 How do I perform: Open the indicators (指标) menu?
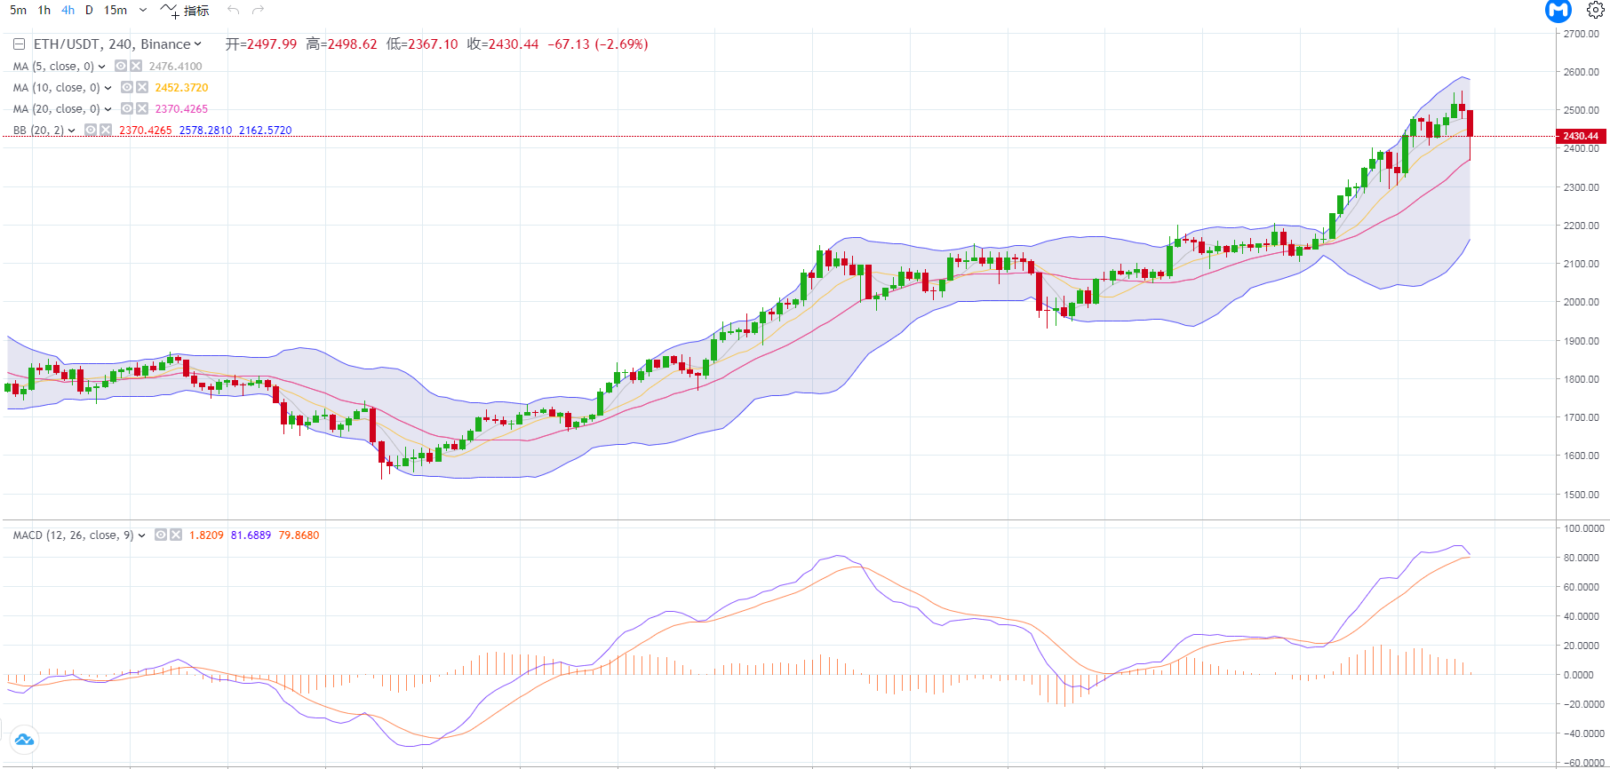(185, 11)
